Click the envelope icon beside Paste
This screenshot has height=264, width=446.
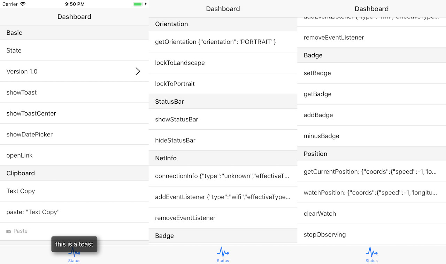click(x=9, y=231)
